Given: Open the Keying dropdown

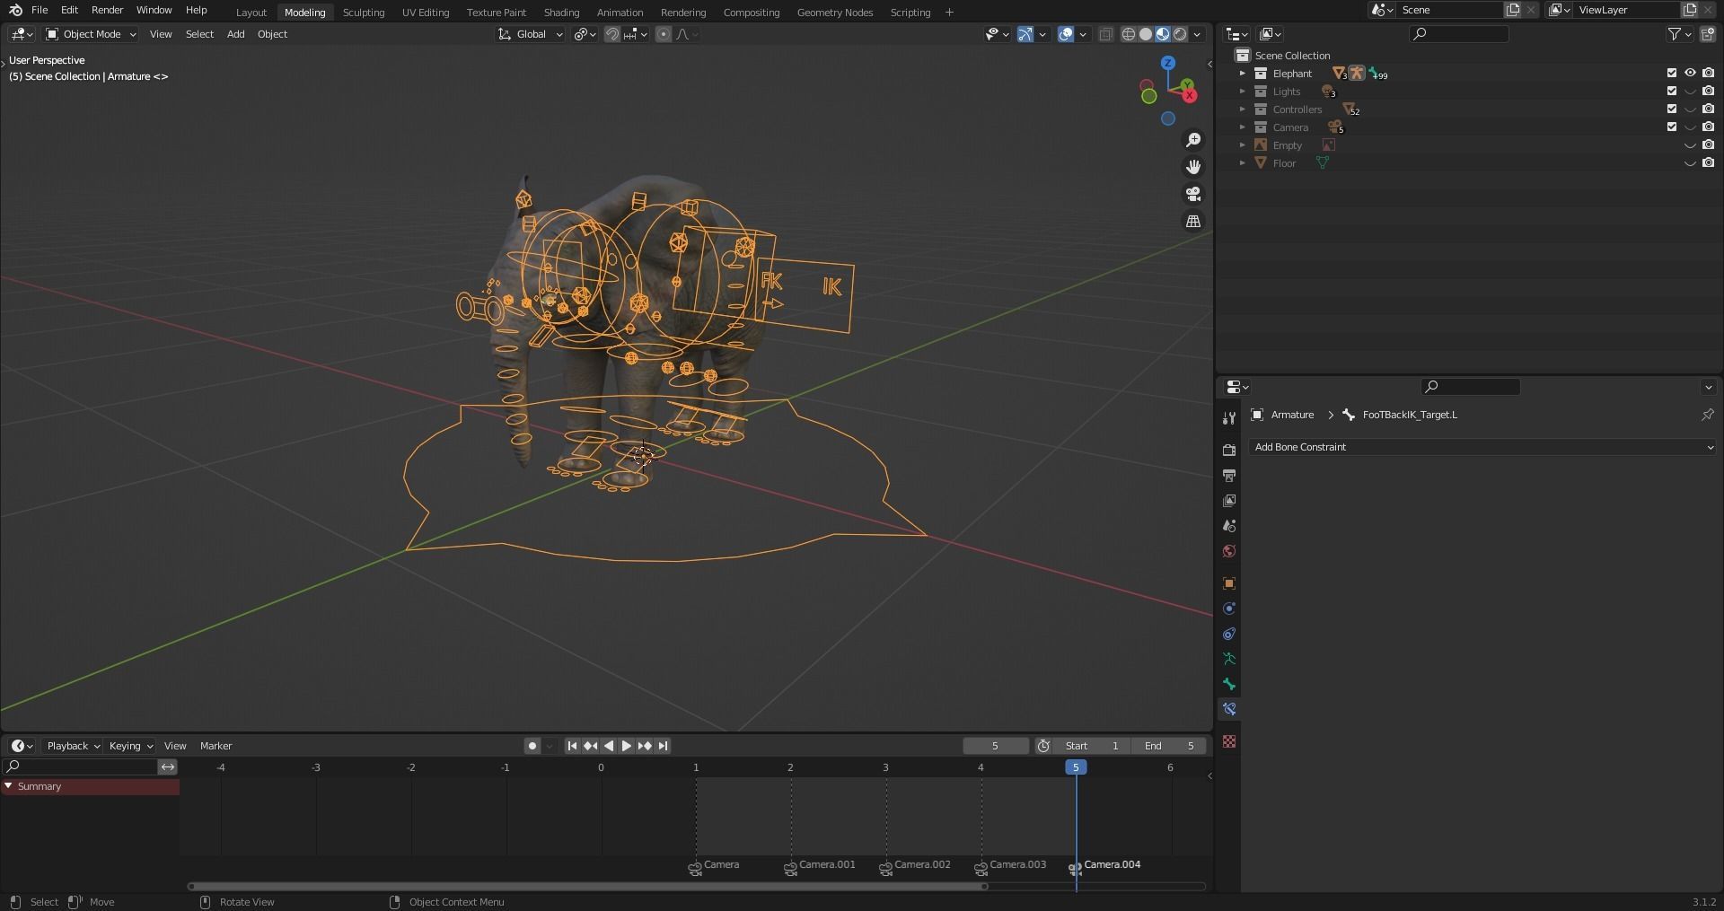Looking at the screenshot, I should pyautogui.click(x=130, y=746).
